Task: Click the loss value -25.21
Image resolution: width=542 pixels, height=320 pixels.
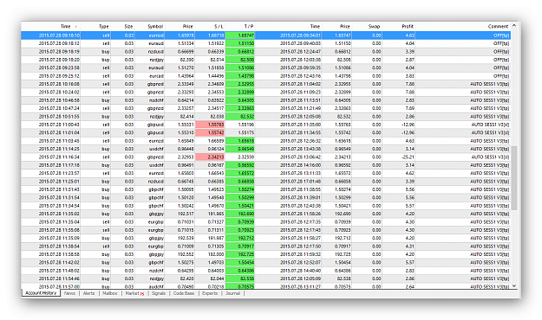Action: [408, 157]
